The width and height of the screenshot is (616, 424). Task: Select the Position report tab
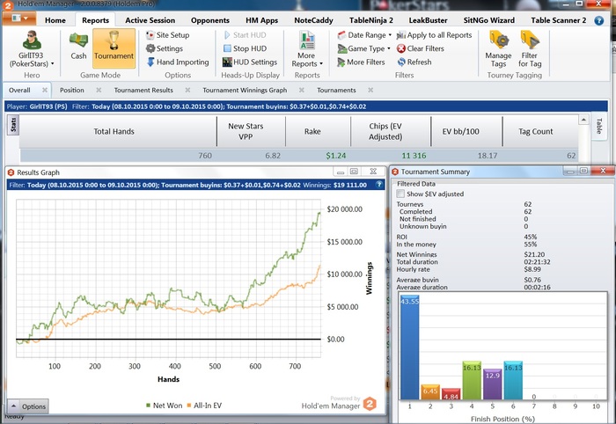pyautogui.click(x=72, y=90)
